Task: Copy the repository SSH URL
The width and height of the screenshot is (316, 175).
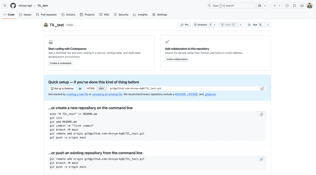Action: pos(262,88)
